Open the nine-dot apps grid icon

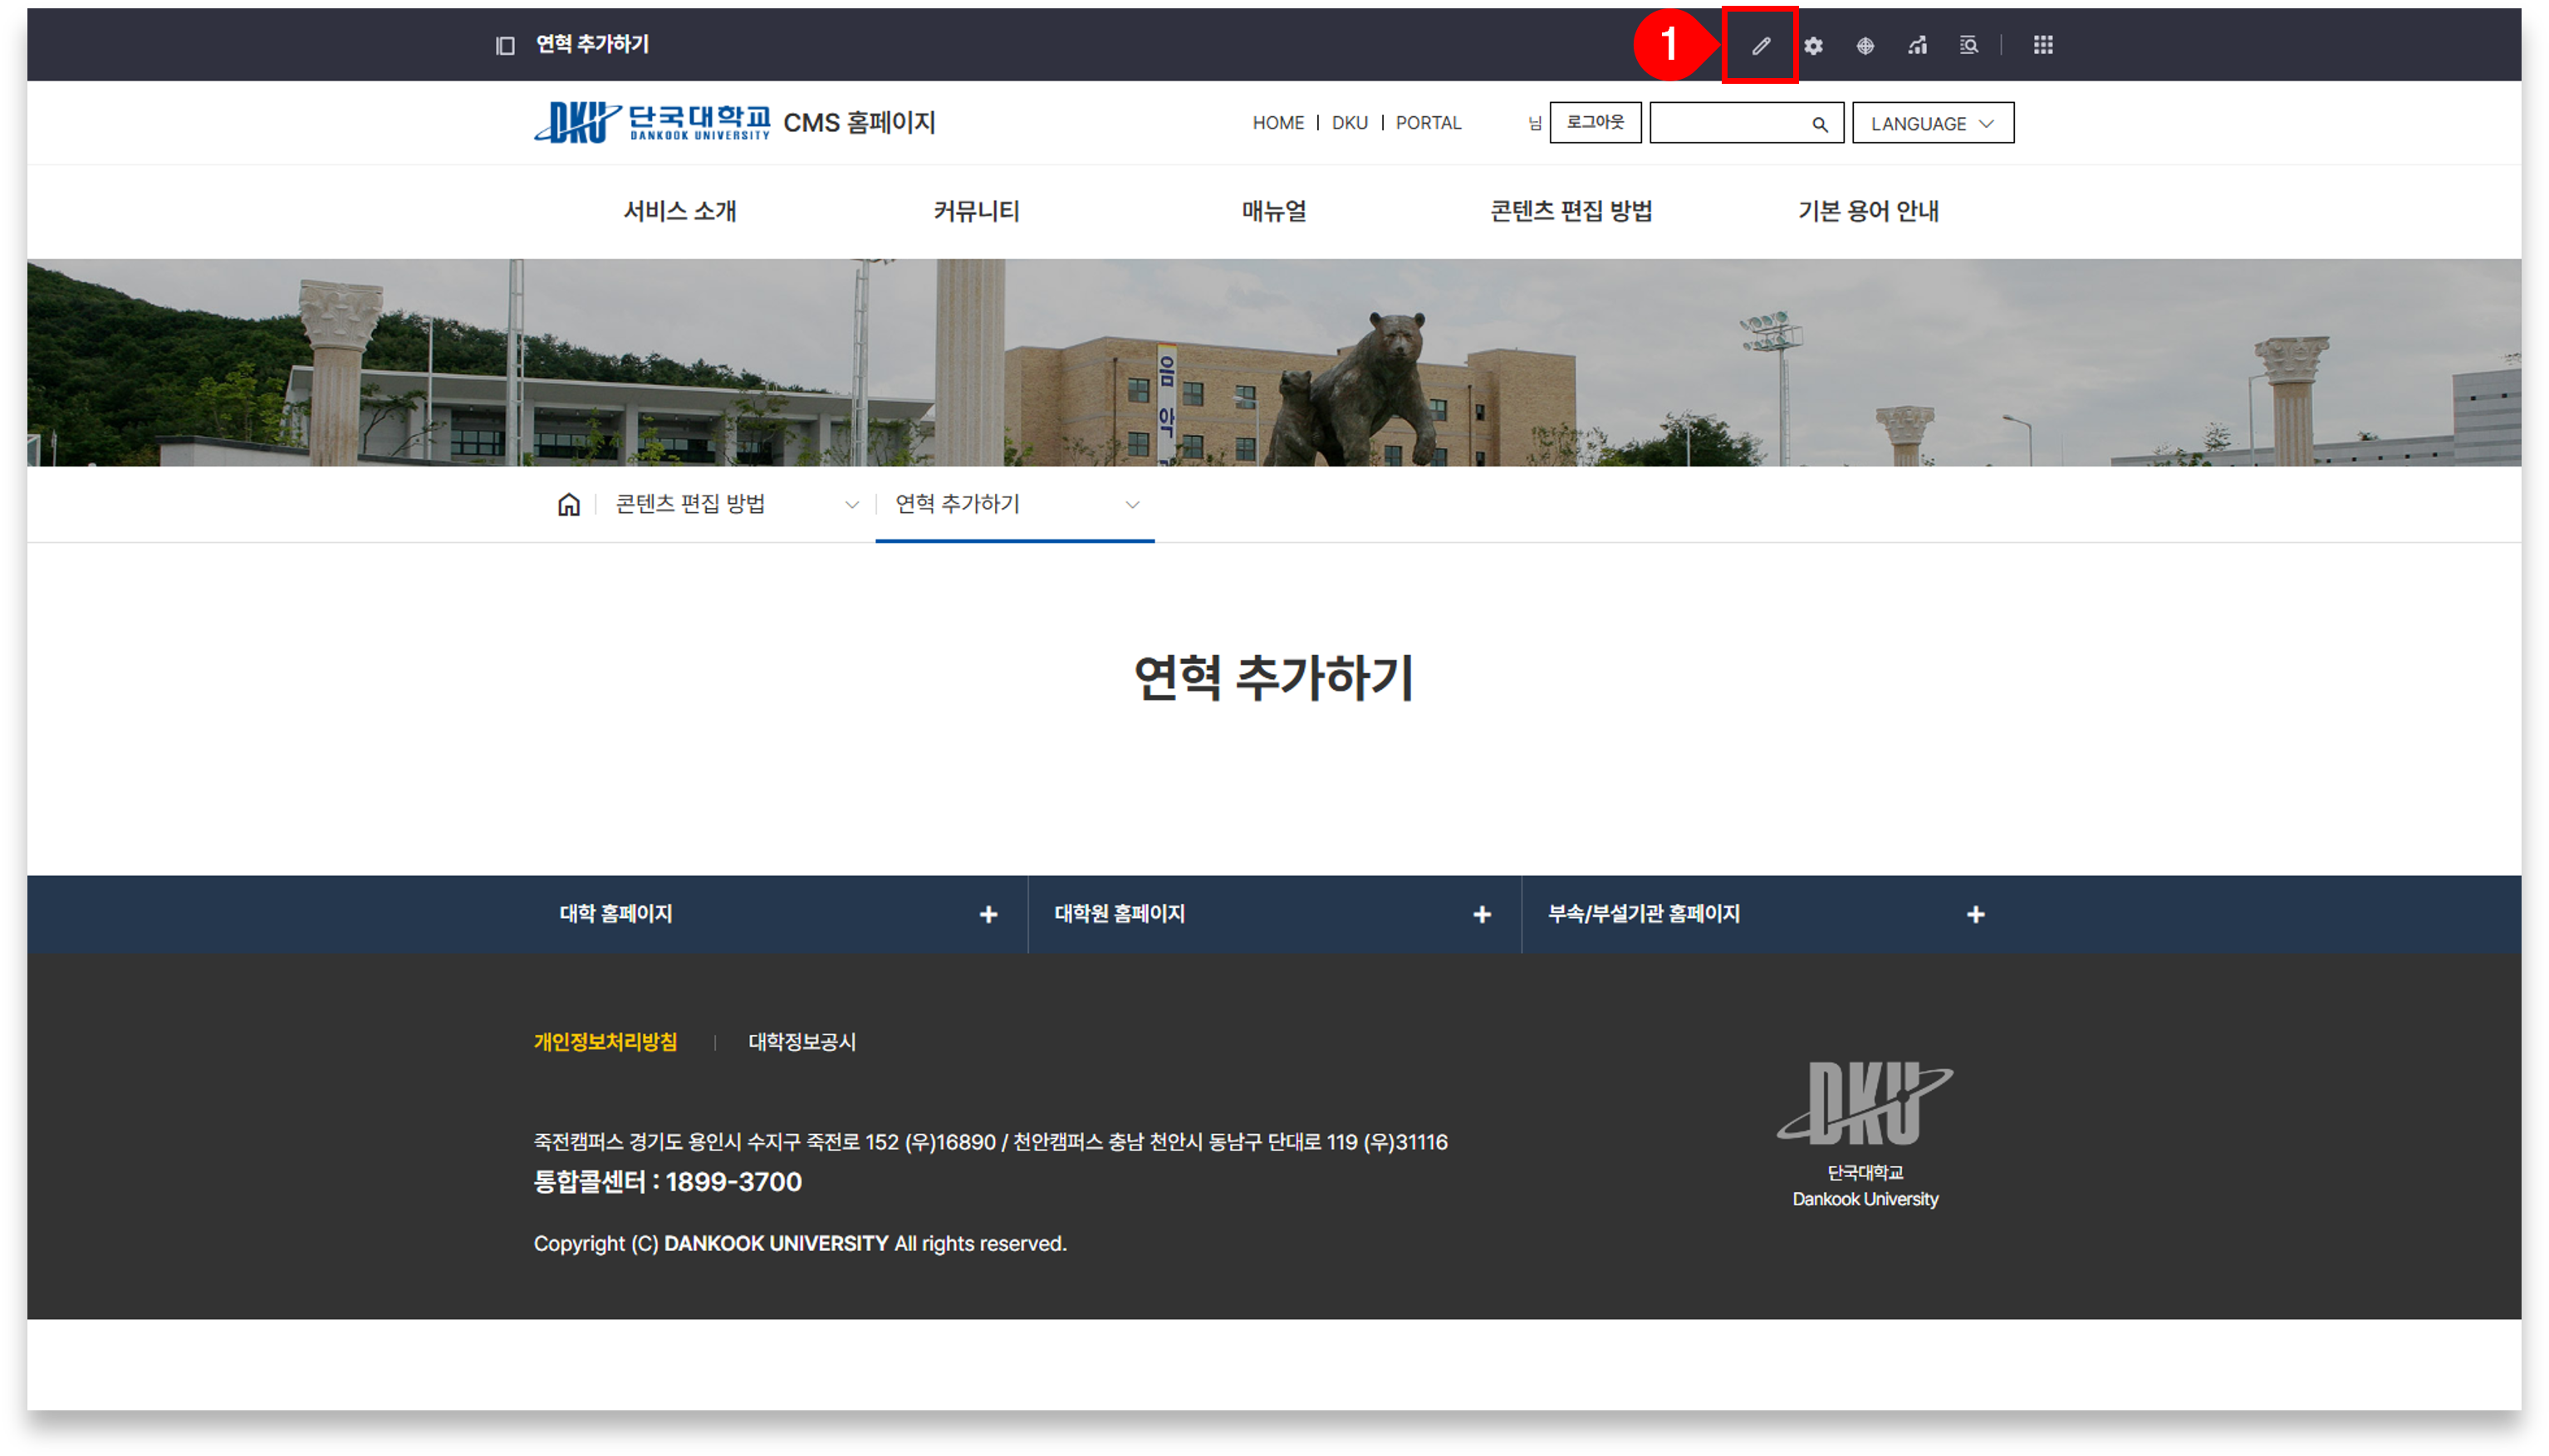tap(2043, 45)
